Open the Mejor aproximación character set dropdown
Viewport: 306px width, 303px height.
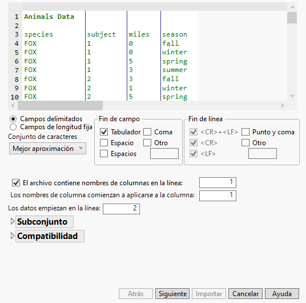pyautogui.click(x=47, y=149)
